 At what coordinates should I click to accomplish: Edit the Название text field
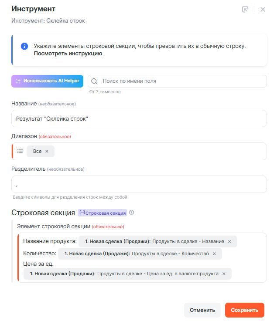coord(139,118)
